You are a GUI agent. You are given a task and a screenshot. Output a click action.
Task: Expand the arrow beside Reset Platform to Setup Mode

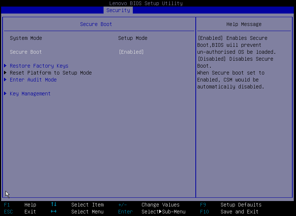tap(5, 73)
